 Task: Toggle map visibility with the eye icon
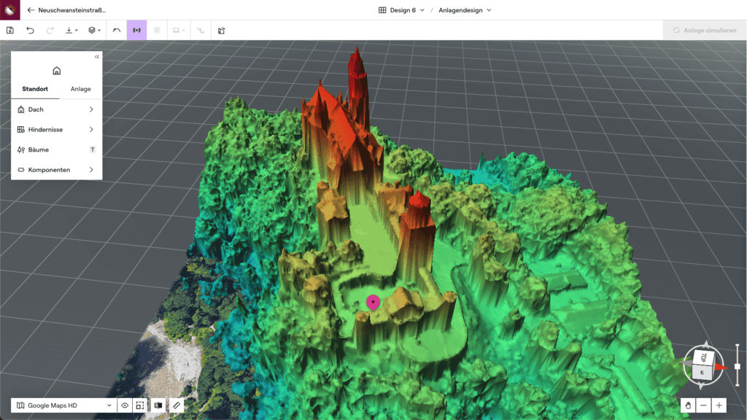(x=125, y=405)
